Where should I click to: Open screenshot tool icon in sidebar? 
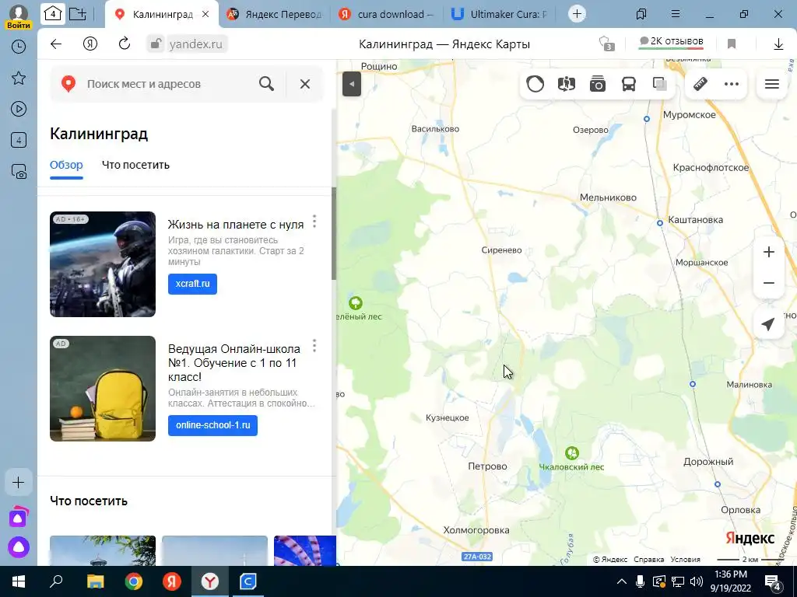point(19,172)
